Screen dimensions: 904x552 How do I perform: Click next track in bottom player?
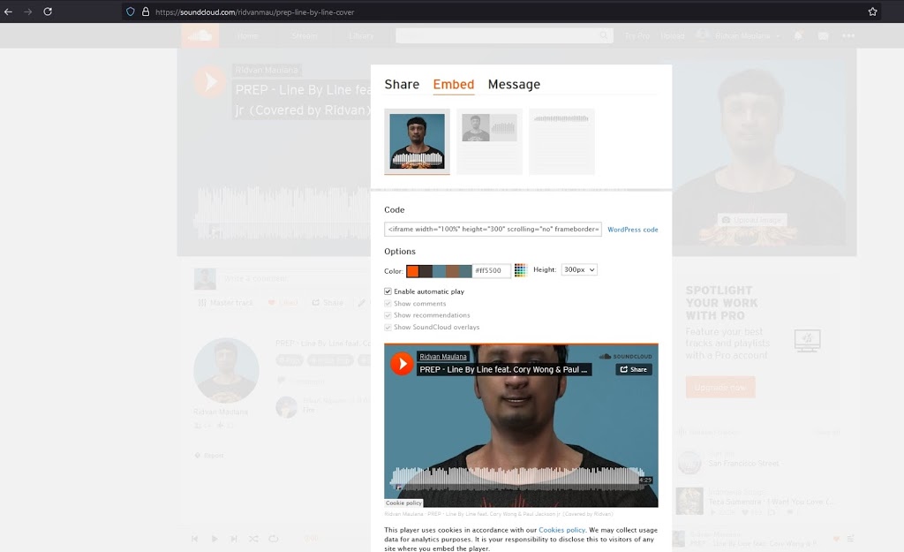point(233,539)
